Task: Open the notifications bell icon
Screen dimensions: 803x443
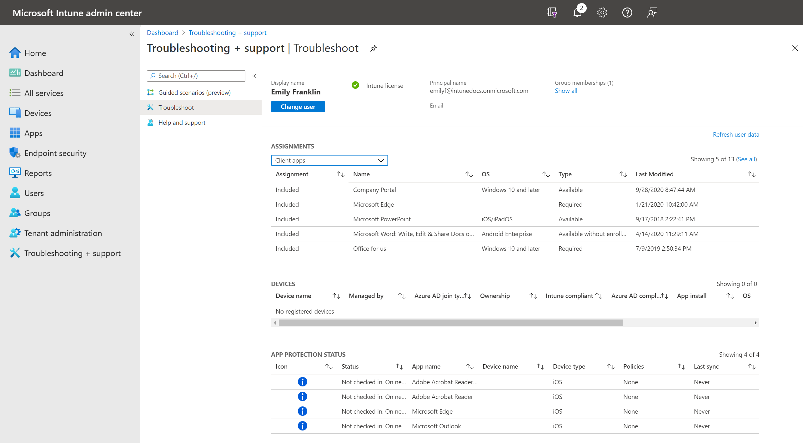Action: coord(577,13)
